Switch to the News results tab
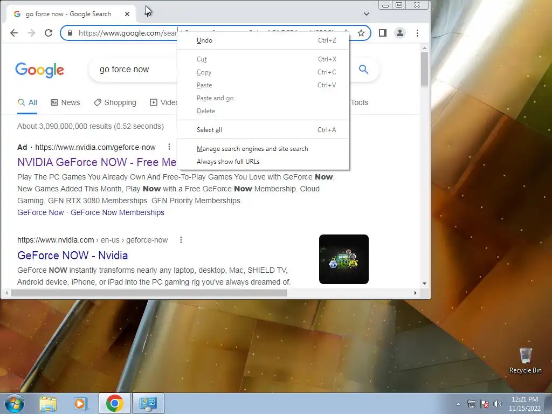Screen dimensions: 552x414 coord(65,103)
